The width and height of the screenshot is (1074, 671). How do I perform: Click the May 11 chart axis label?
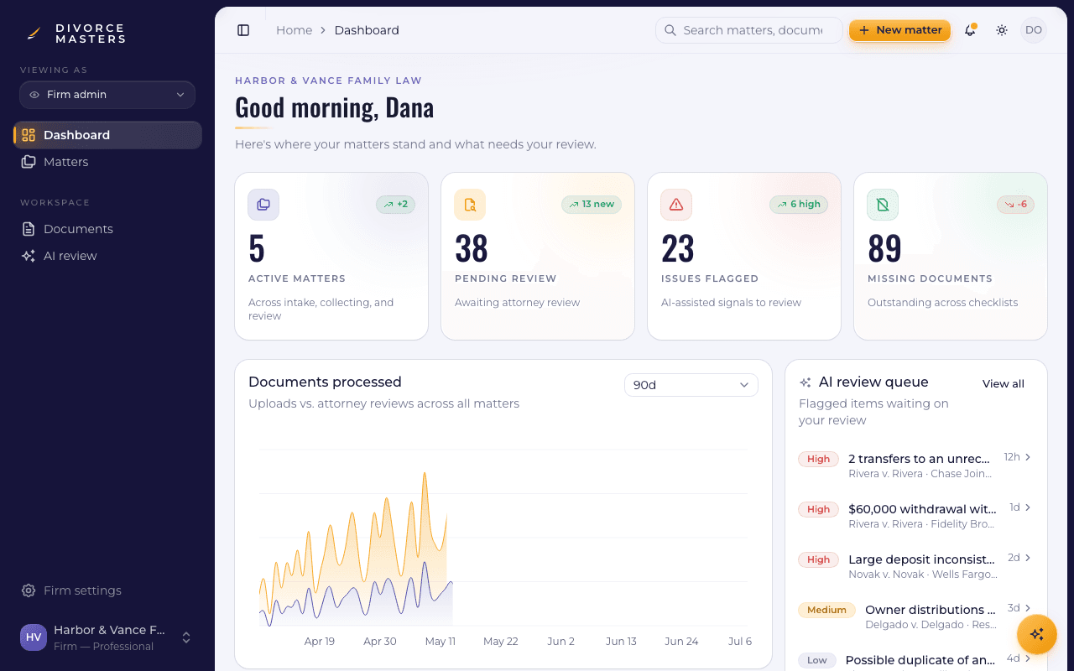pyautogui.click(x=441, y=642)
